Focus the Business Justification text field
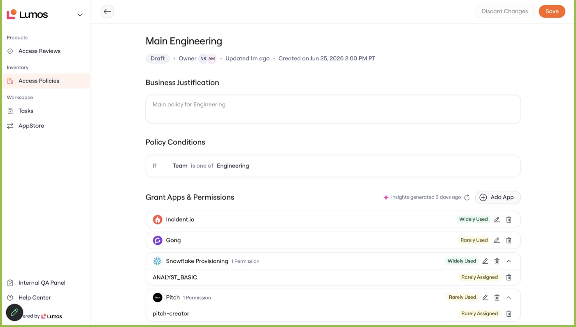This screenshot has width=576, height=327. [333, 109]
